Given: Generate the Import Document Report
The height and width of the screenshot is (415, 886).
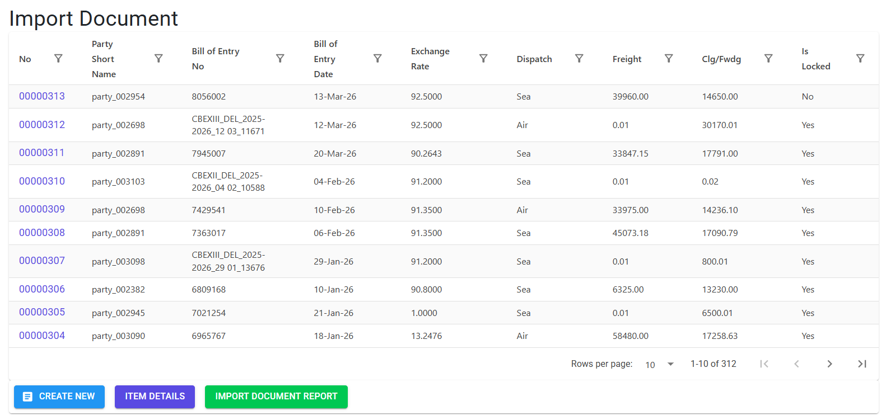Looking at the screenshot, I should (276, 397).
